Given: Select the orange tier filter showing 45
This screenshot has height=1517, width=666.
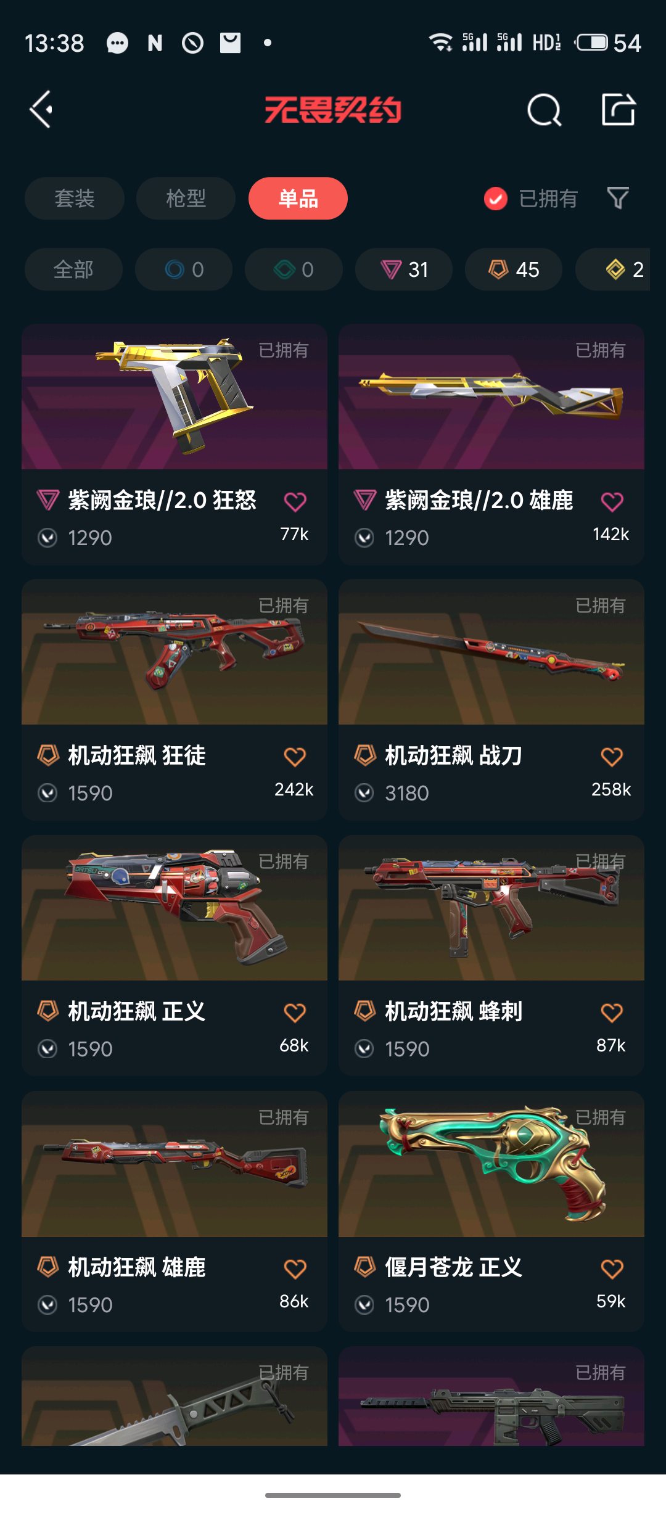Looking at the screenshot, I should pyautogui.click(x=514, y=269).
